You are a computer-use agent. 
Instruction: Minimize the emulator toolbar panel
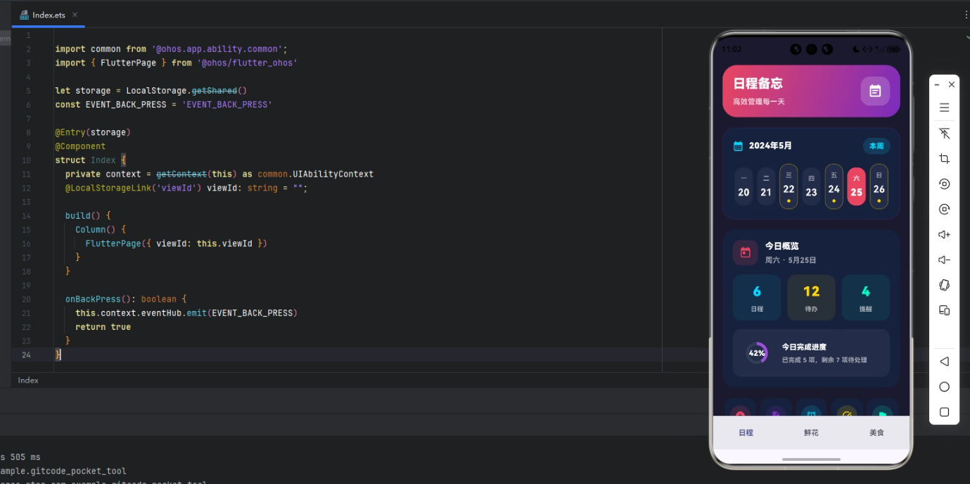tap(937, 84)
